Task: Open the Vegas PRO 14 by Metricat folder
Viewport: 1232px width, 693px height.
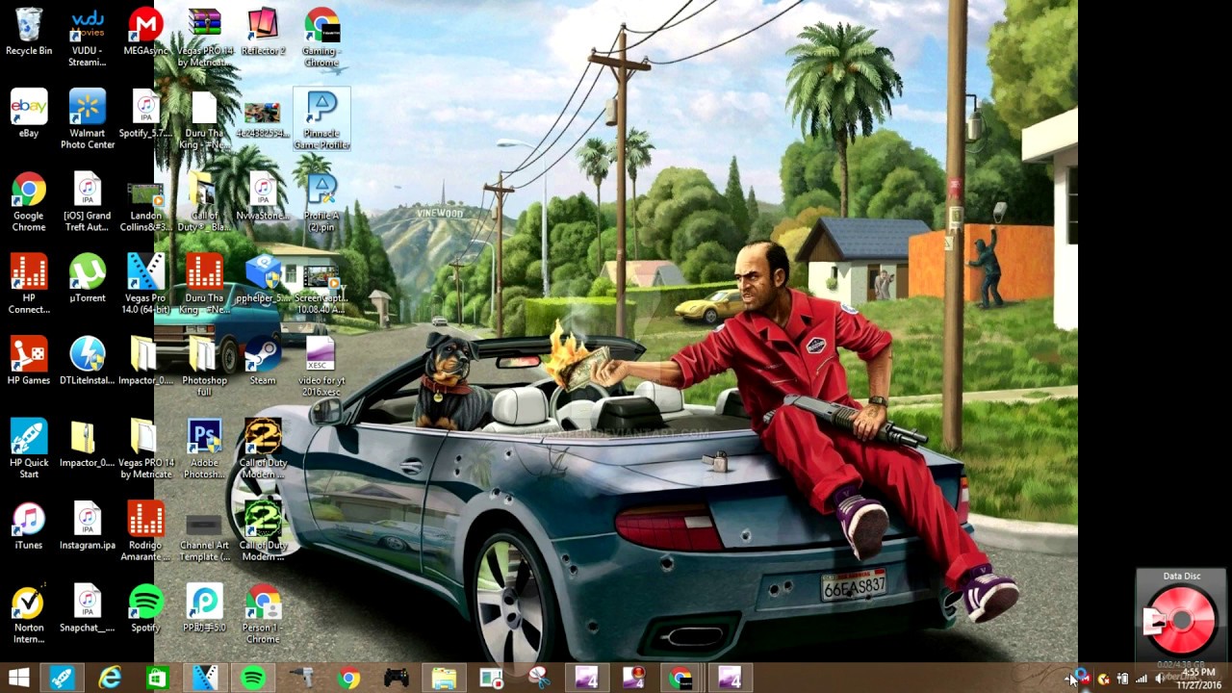Action: coord(145,449)
